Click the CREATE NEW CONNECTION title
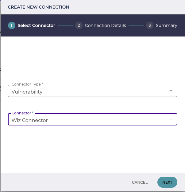Image resolution: width=185 pixels, height=192 pixels. coord(38,7)
